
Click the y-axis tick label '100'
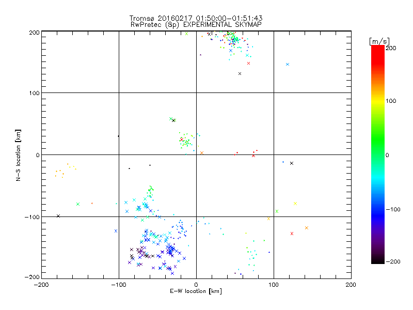pos(34,93)
